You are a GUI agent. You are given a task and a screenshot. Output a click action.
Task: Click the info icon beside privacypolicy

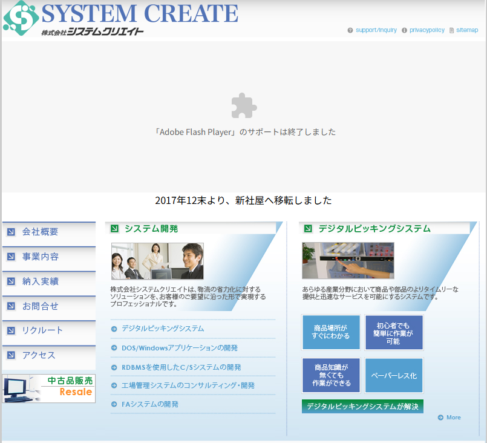404,30
